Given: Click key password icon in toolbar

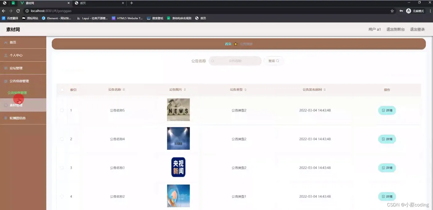Looking at the screenshot, I should [401, 11].
